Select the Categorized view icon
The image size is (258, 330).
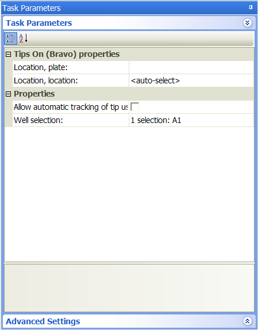[10, 39]
